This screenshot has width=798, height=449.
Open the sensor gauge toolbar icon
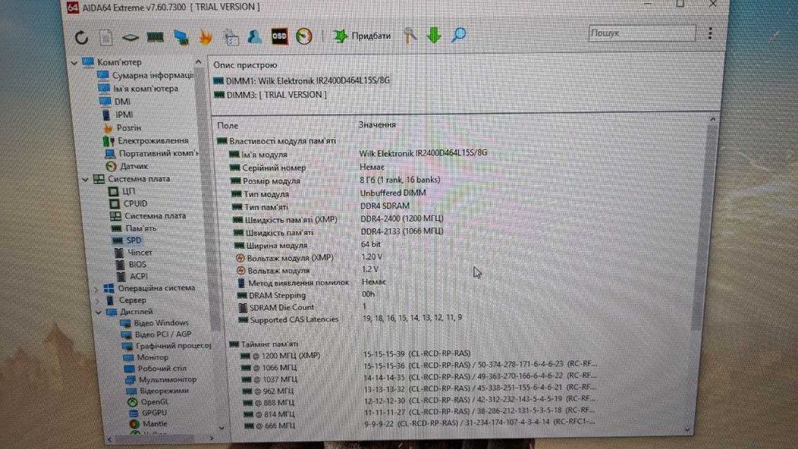click(x=304, y=36)
